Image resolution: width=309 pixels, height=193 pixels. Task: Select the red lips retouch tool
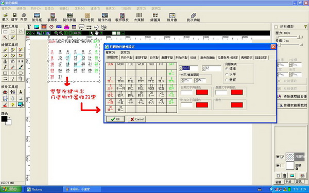5,92
